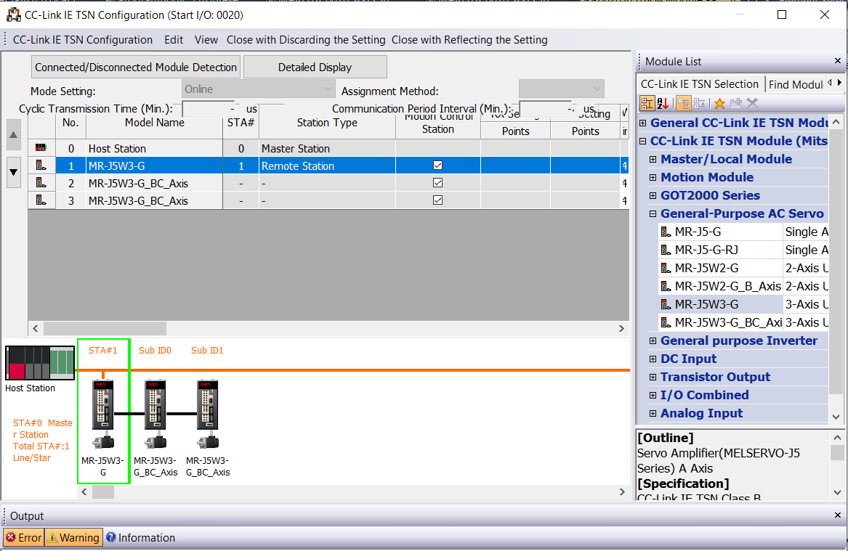
Task: Expand Master/Local Module node
Action: pos(653,160)
